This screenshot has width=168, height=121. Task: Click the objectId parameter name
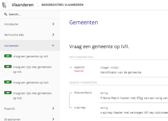[x=79, y=67]
